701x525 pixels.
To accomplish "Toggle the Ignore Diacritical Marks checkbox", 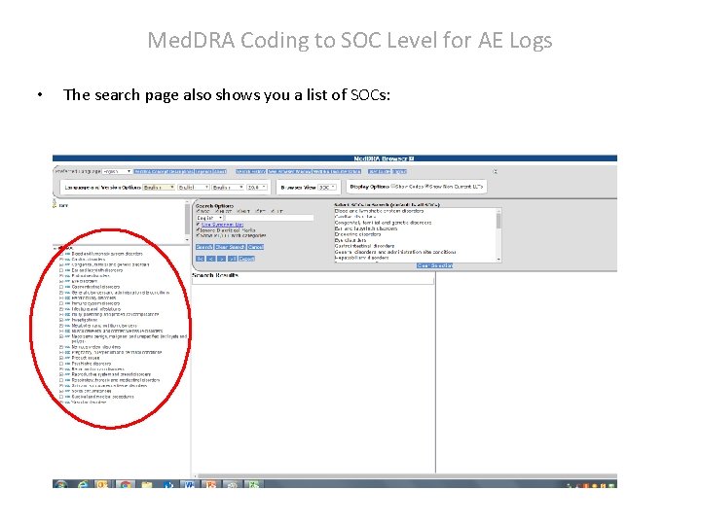I will 198,229.
